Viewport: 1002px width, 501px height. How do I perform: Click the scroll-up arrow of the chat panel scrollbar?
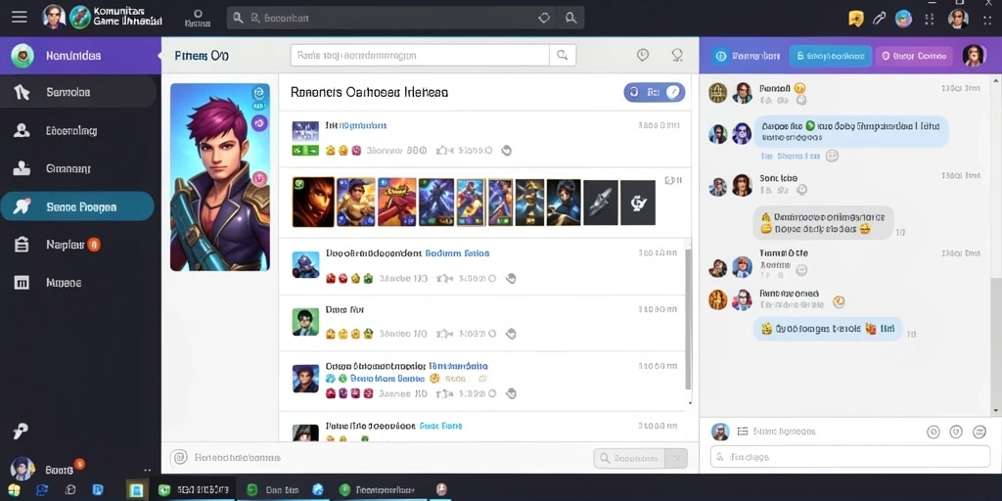pos(995,81)
